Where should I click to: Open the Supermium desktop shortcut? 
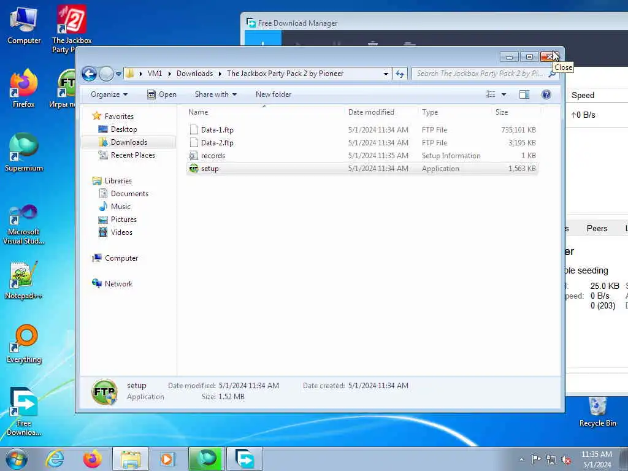tap(24, 152)
